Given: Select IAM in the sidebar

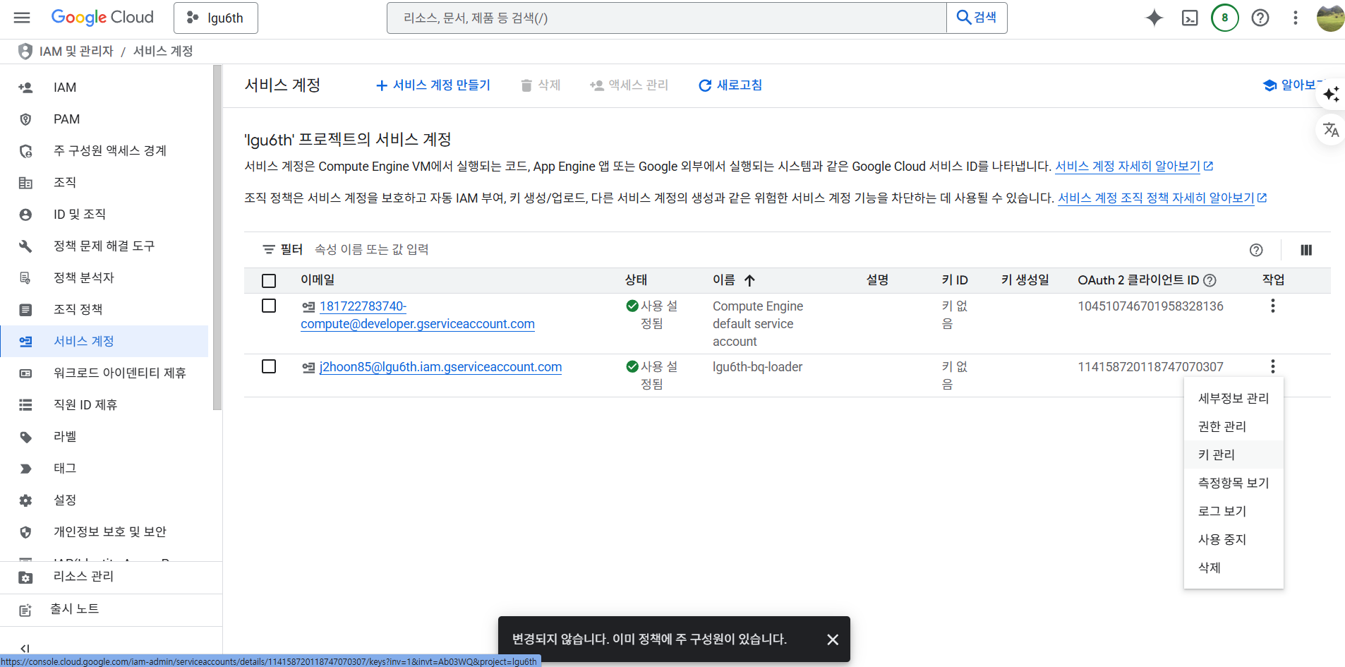Looking at the screenshot, I should click(x=104, y=88).
